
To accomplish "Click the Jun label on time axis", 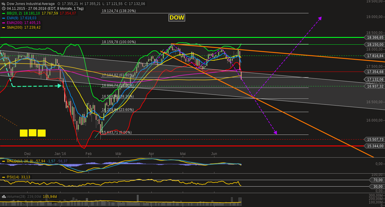I will point(214,154).
